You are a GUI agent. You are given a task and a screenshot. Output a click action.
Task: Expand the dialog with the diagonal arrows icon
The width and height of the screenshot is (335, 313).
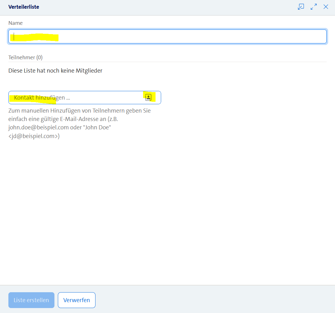click(x=314, y=7)
